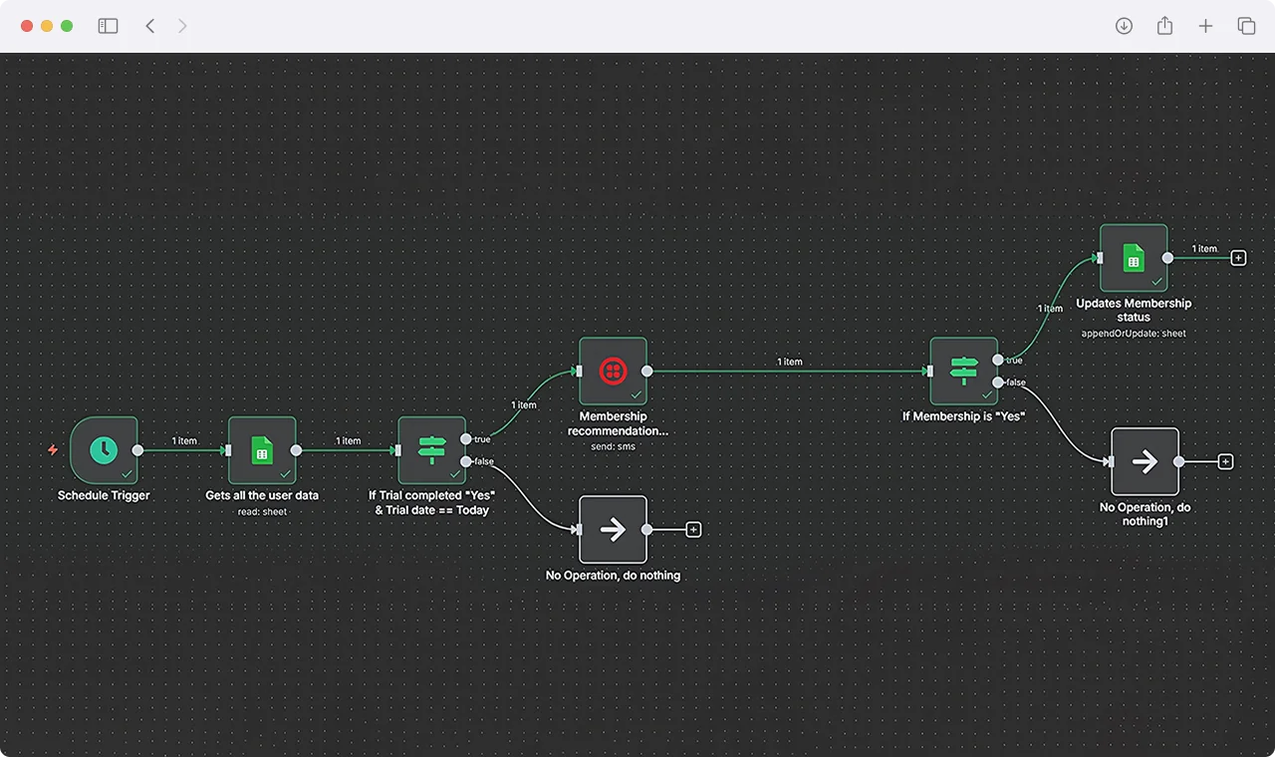1275x757 pixels.
Task: Click the "1 item" label after Schedule Trigger
Action: pos(184,440)
